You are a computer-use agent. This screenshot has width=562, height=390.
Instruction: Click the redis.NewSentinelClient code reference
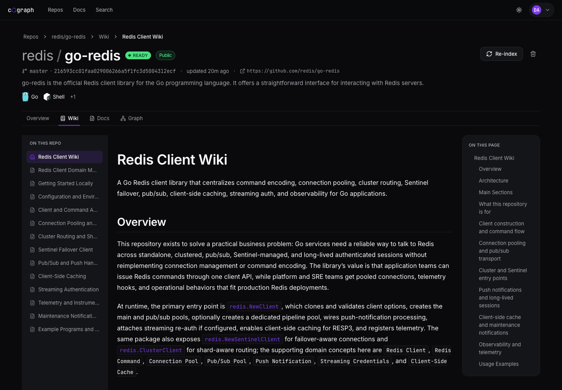pyautogui.click(x=242, y=339)
